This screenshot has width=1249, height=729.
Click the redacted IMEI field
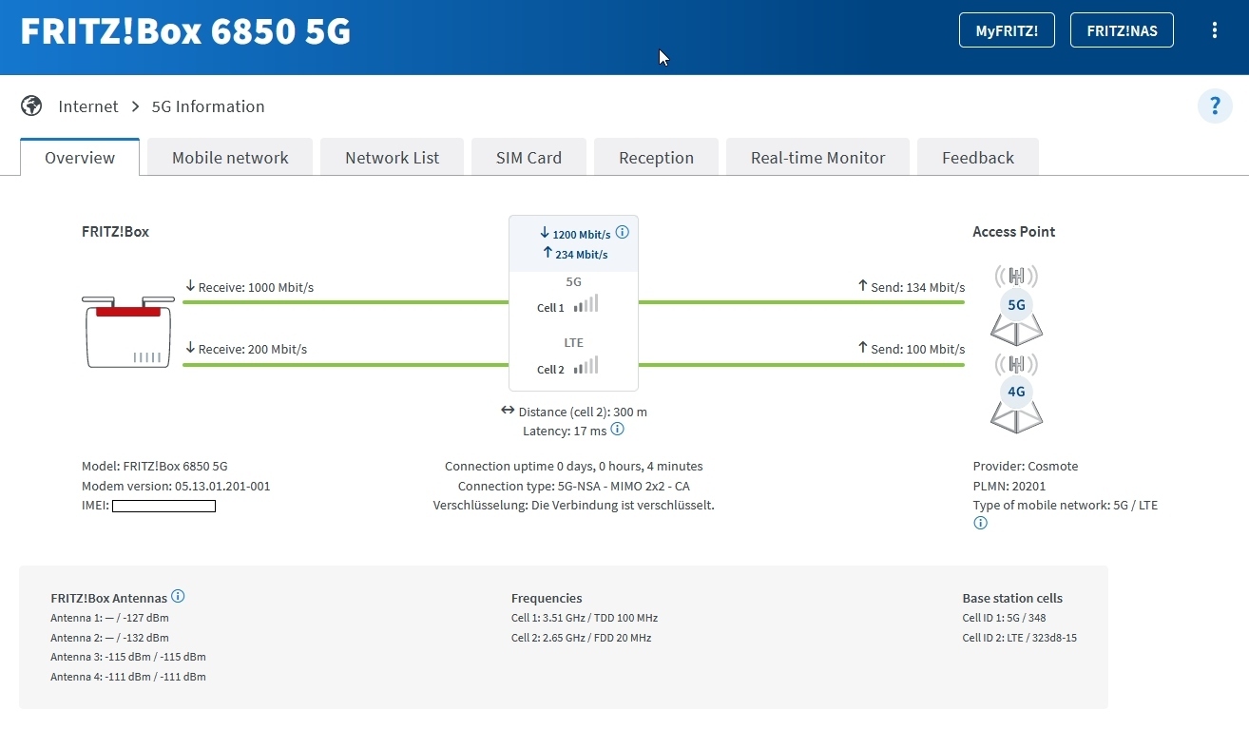[163, 506]
